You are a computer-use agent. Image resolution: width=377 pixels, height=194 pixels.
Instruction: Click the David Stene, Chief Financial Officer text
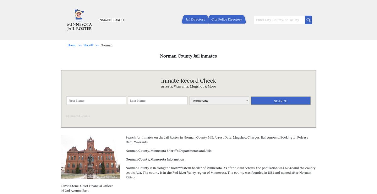tap(87, 186)
